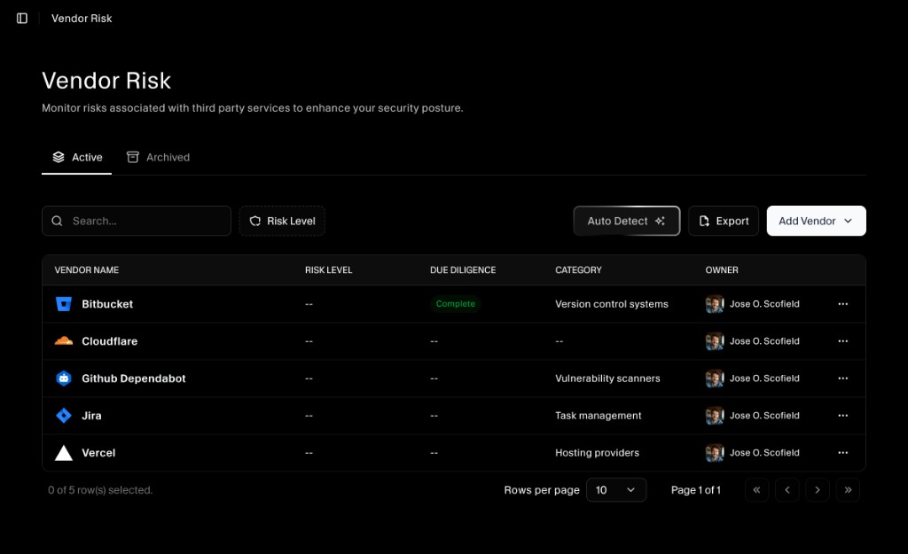Sort by Risk Level column header

click(x=328, y=269)
